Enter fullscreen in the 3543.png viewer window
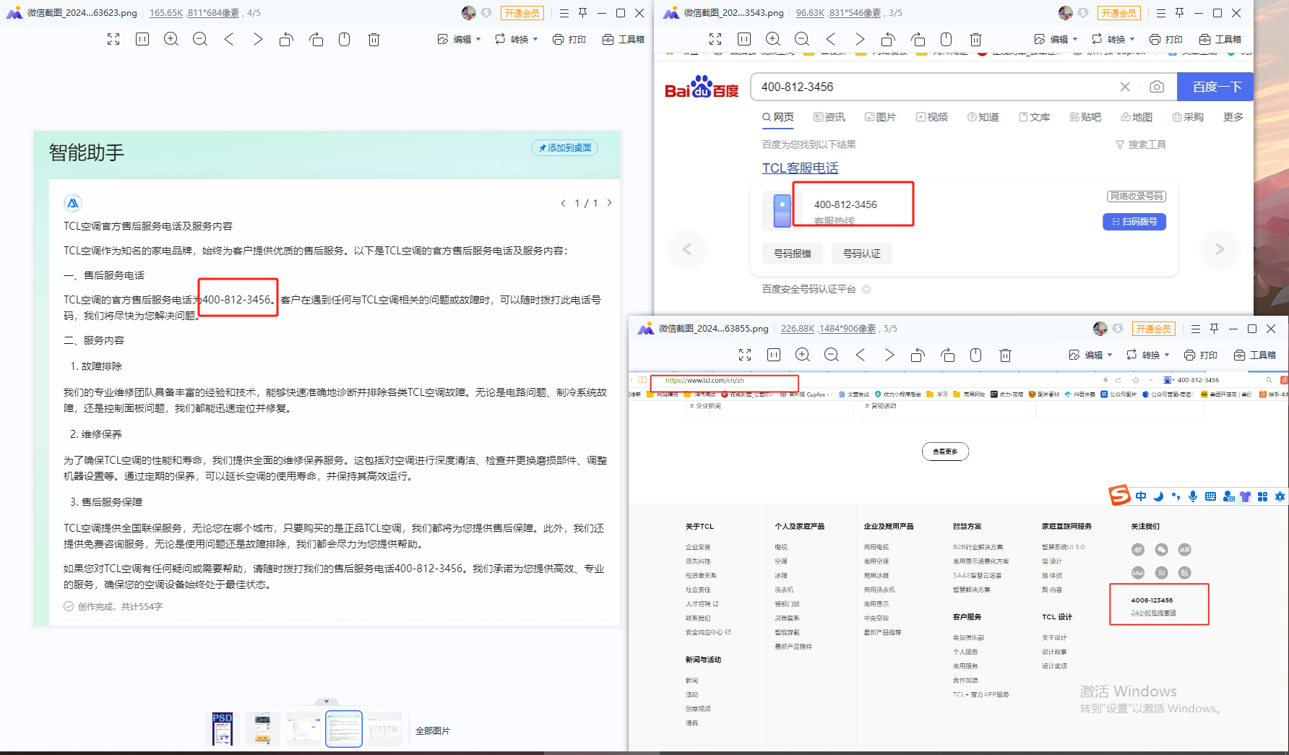Viewport: 1289px width, 755px height. (715, 40)
